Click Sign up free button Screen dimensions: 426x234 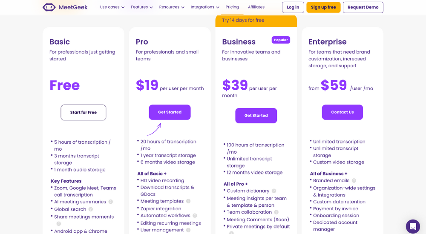pyautogui.click(x=323, y=7)
